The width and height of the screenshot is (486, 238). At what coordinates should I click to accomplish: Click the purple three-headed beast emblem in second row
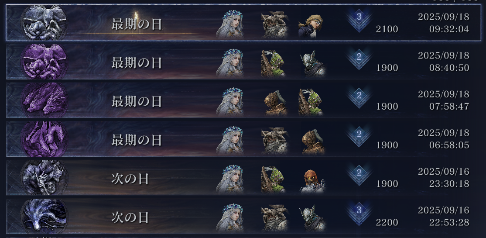point(44,62)
